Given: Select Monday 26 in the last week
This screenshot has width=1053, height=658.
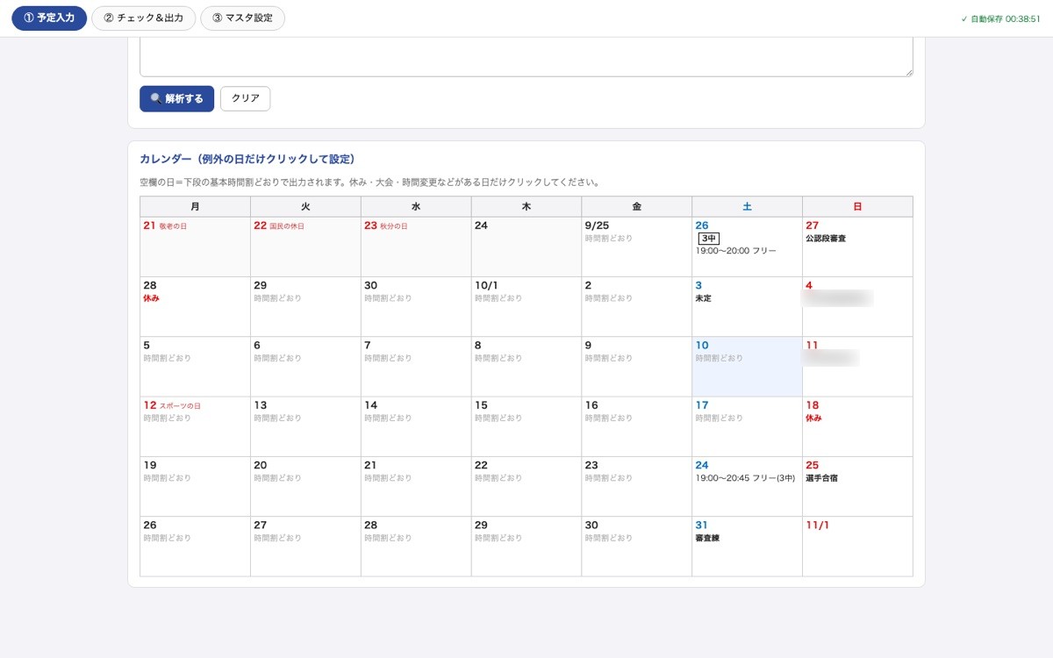Looking at the screenshot, I should coord(195,546).
